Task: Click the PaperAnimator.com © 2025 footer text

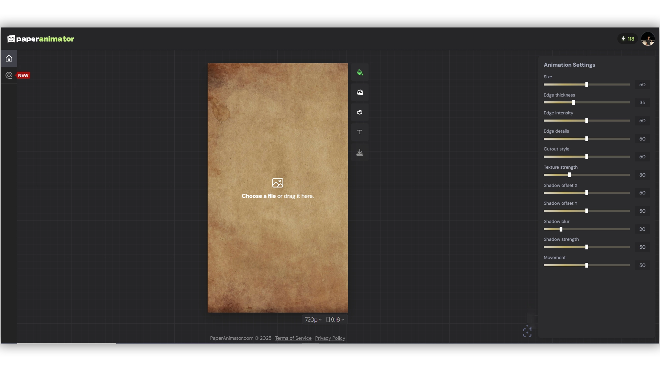Action: point(241,338)
